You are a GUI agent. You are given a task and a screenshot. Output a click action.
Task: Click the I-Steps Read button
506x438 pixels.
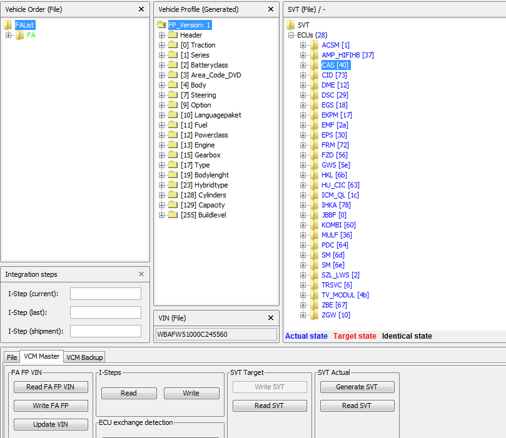click(129, 393)
